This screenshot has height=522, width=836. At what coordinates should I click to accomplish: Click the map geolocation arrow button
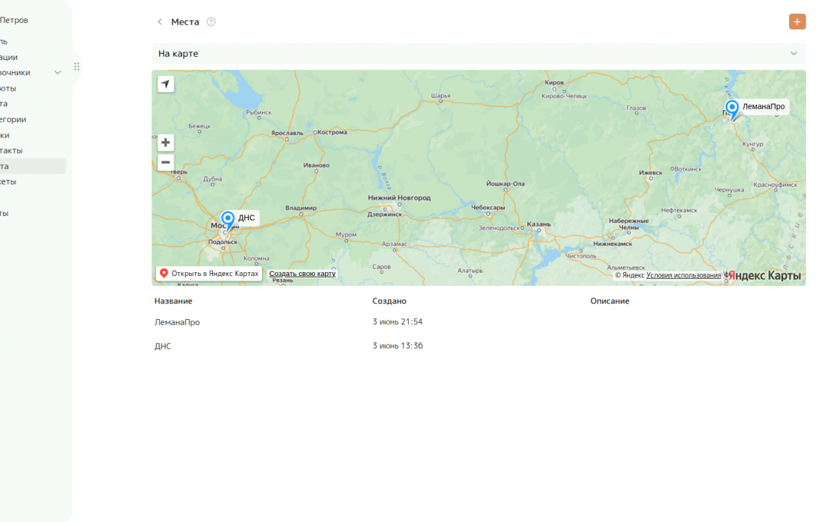click(x=166, y=84)
